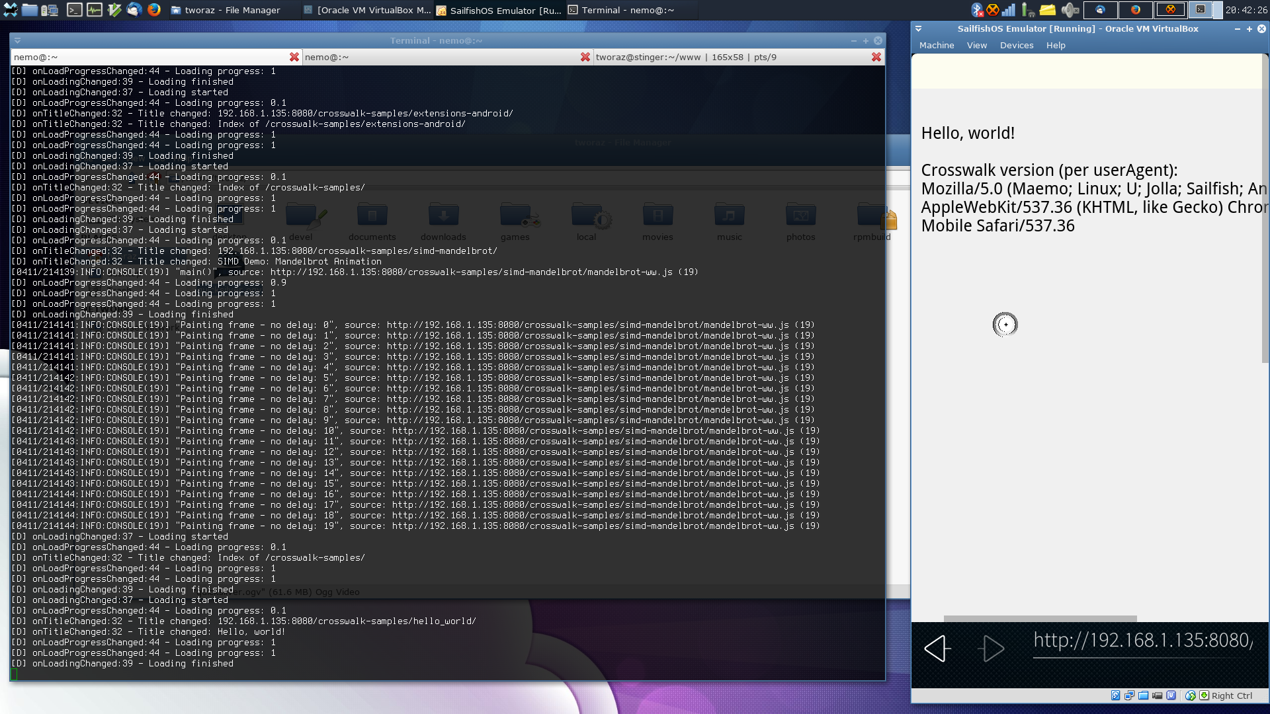Click the "Hello, world!" heading in emulator
Image resolution: width=1270 pixels, height=714 pixels.
pyautogui.click(x=968, y=134)
